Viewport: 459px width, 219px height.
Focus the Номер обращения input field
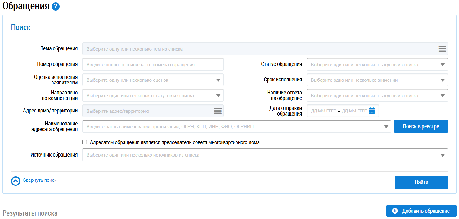pos(153,65)
